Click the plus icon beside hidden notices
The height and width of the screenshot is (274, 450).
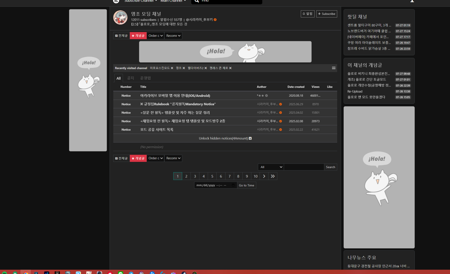click(250, 138)
